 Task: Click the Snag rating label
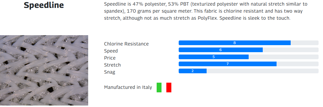pyautogui.click(x=110, y=72)
